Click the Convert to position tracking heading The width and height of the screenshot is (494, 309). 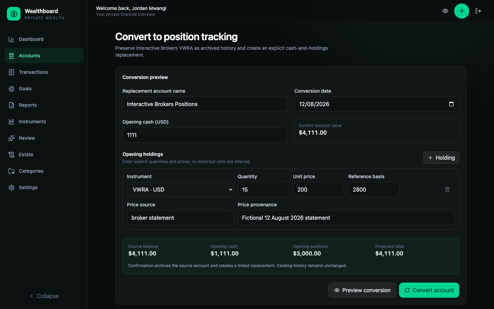176,37
